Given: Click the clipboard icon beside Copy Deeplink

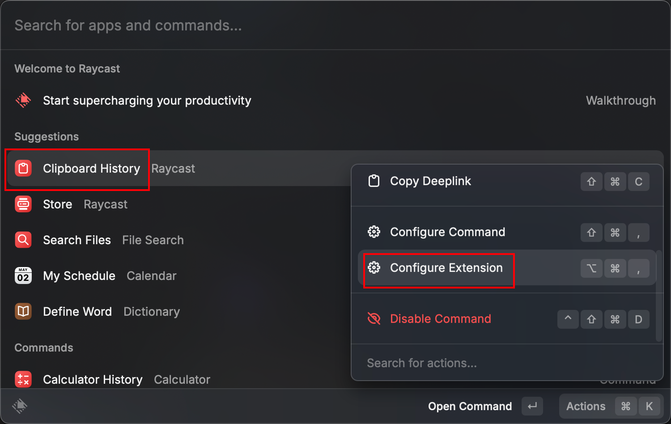Looking at the screenshot, I should point(374,181).
